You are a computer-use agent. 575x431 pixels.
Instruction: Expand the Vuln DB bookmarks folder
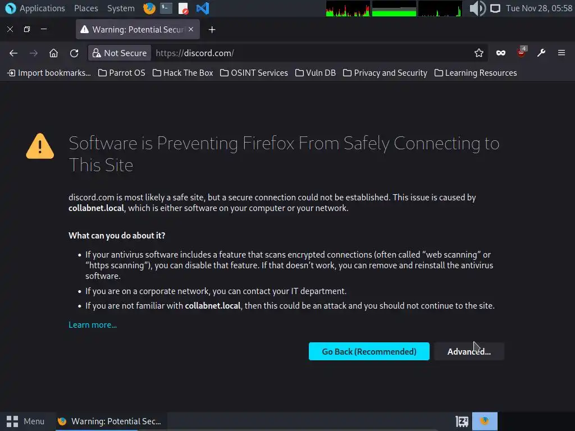point(316,73)
